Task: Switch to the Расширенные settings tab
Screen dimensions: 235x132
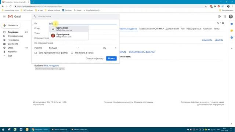Action: 194,29
